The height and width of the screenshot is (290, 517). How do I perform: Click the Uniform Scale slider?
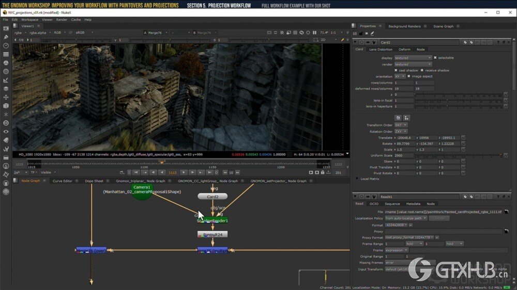coord(458,155)
